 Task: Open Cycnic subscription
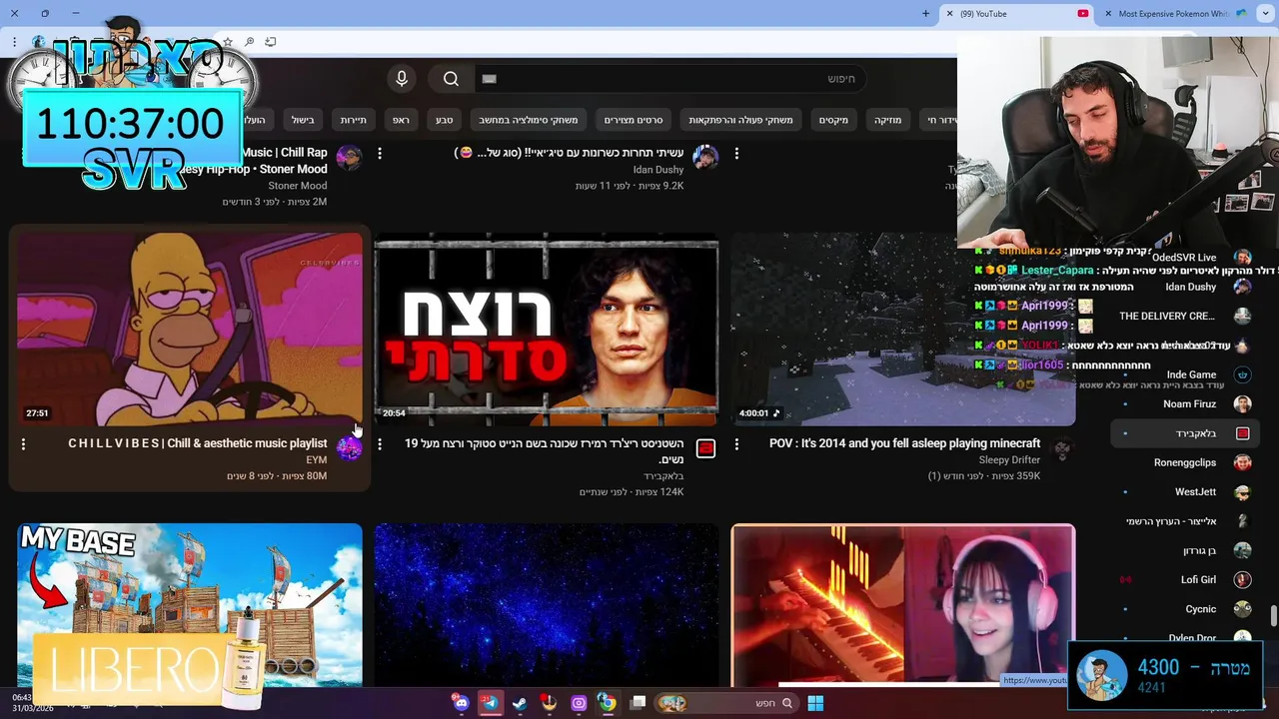pyautogui.click(x=1184, y=608)
